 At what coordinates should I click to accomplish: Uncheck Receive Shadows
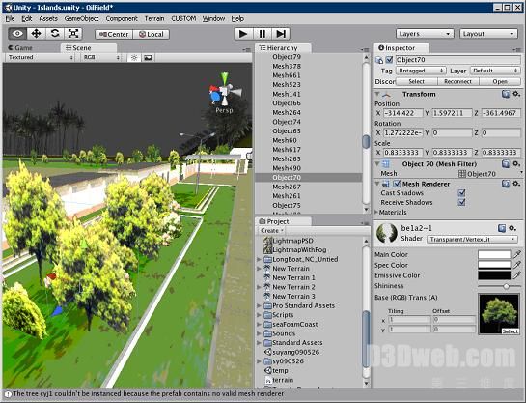[x=461, y=202]
